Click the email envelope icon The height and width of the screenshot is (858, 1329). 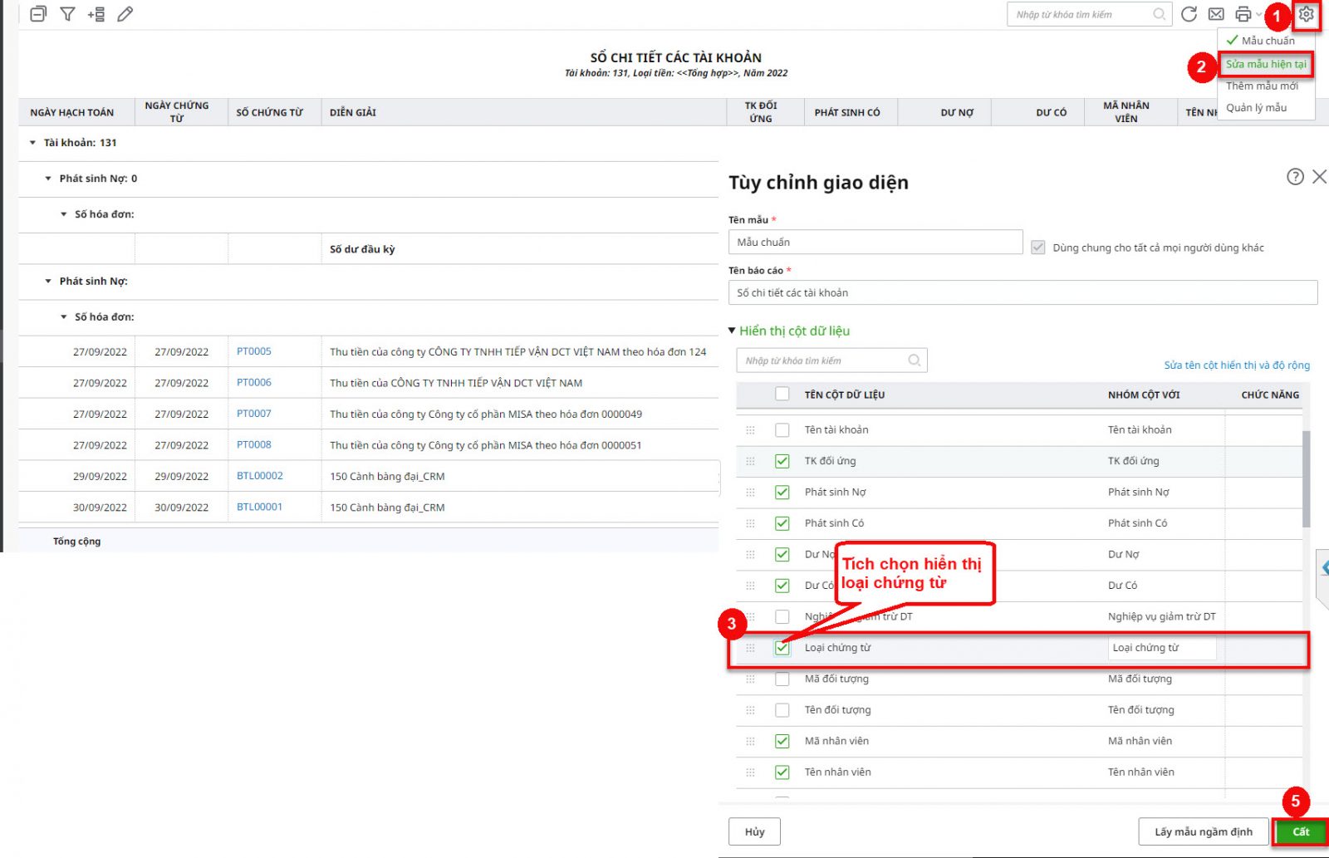(x=1216, y=14)
